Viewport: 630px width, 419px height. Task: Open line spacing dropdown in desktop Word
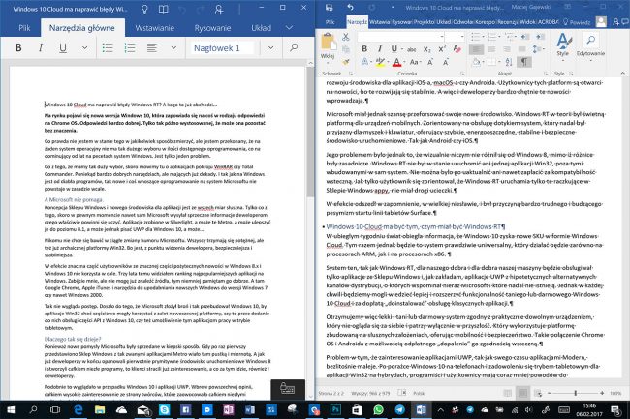[x=538, y=49]
